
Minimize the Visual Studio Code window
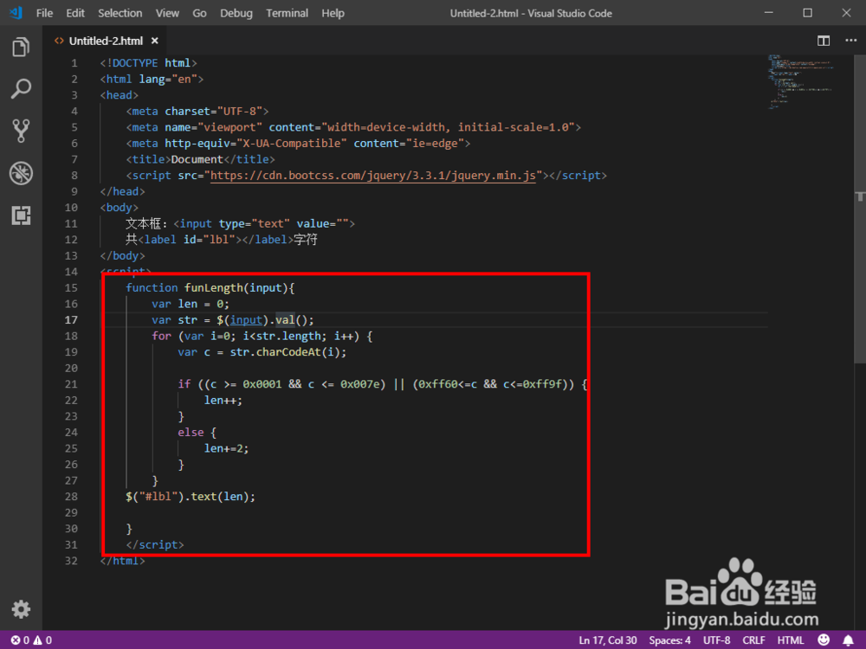pyautogui.click(x=768, y=13)
